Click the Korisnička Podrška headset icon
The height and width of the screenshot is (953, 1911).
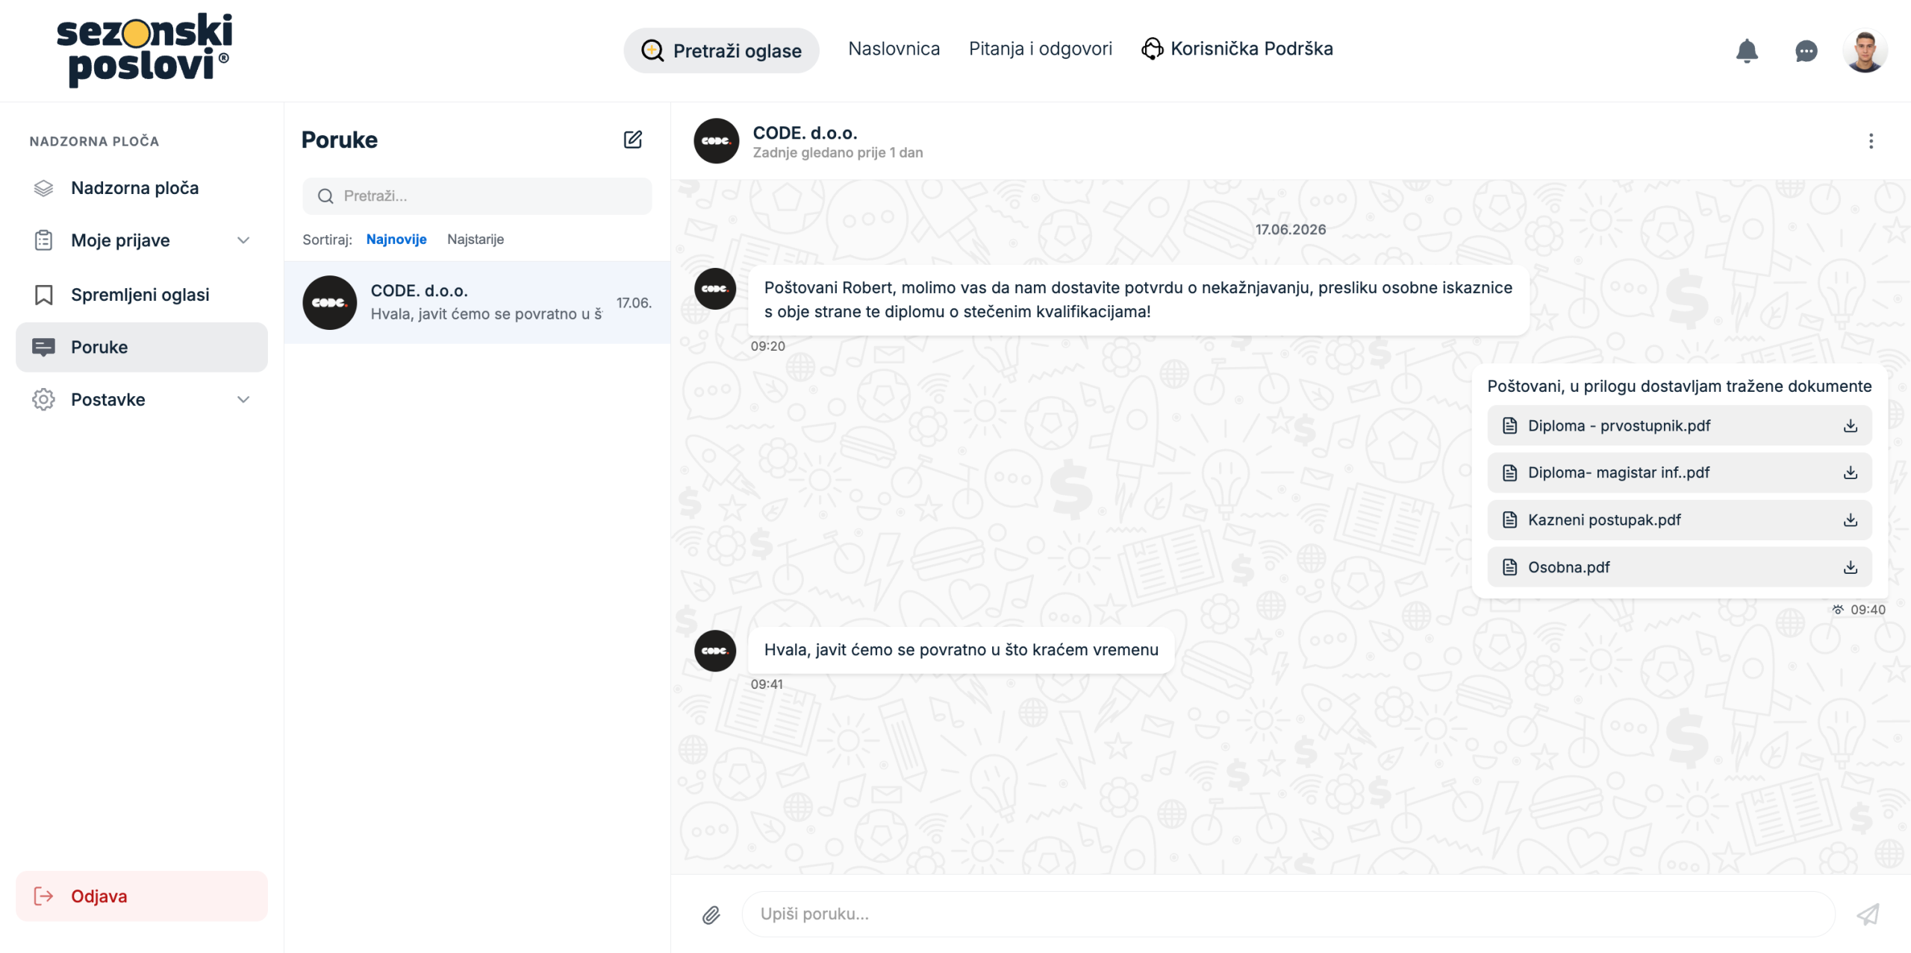pos(1152,49)
